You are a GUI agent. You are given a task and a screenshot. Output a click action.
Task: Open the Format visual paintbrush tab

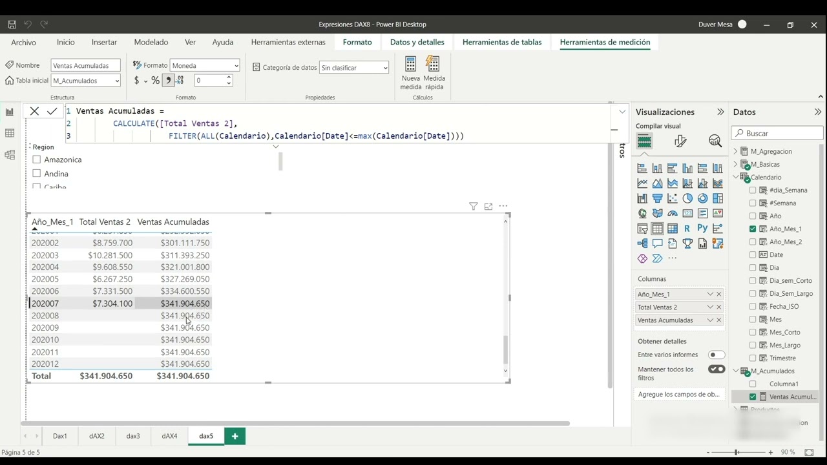pyautogui.click(x=680, y=141)
